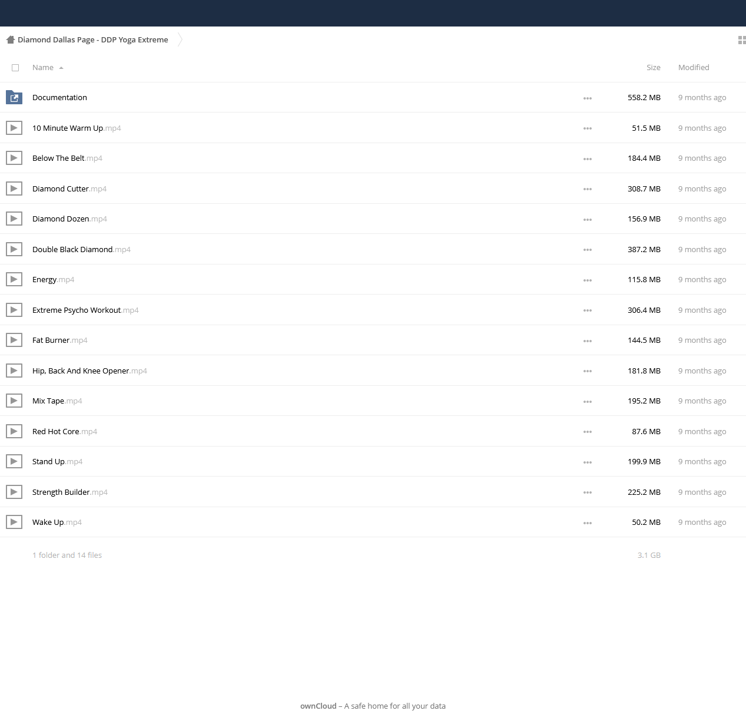The image size is (746, 724).
Task: Open 10 Minute Warm Up.mp4
Action: 77,128
